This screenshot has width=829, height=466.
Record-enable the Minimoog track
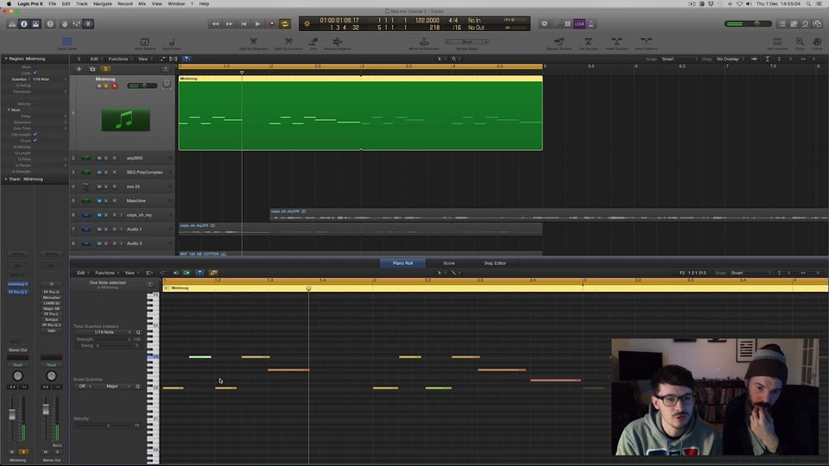114,85
